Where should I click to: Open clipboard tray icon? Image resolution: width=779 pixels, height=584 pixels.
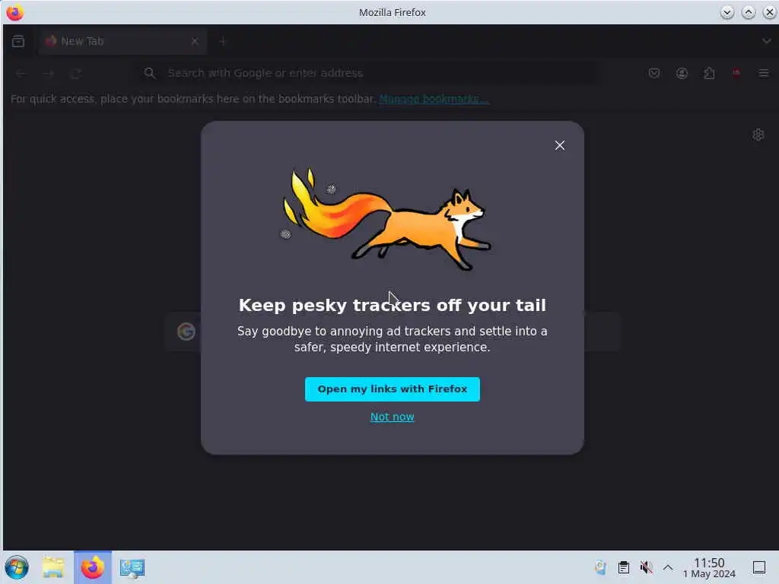(624, 567)
